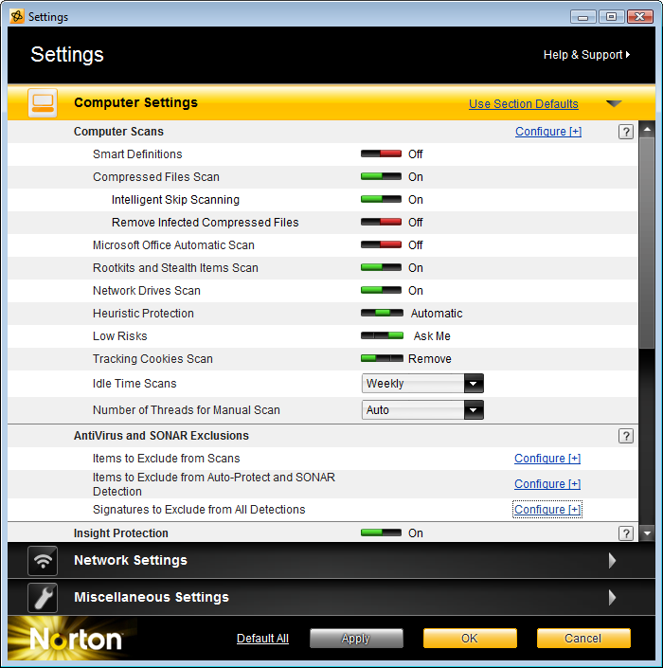
Task: Select the Computer Settings header label
Action: pos(135,102)
